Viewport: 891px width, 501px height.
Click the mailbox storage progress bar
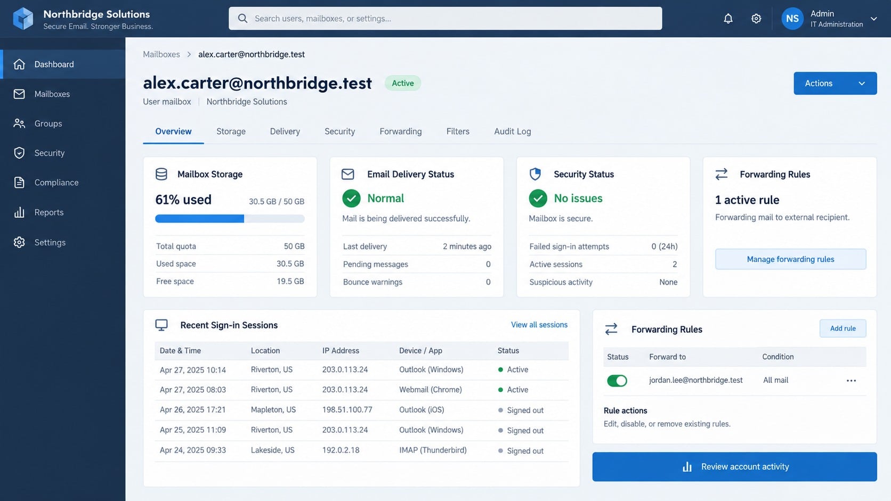pyautogui.click(x=230, y=219)
